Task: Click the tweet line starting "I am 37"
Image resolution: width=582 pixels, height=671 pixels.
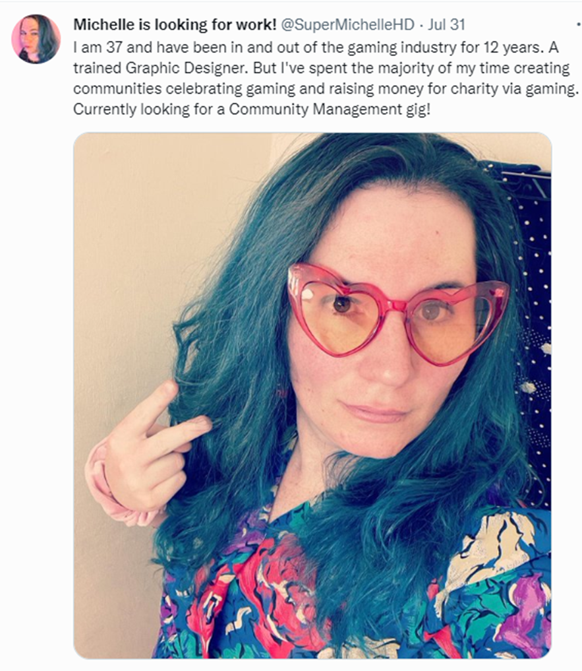Action: click(316, 47)
